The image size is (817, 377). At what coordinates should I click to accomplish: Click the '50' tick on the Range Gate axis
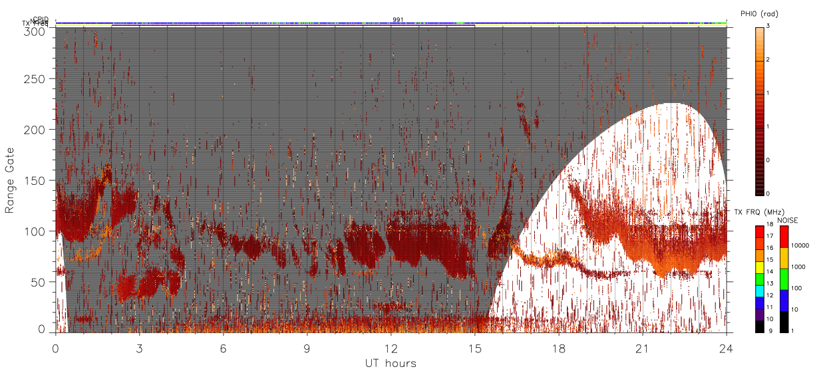(39, 282)
